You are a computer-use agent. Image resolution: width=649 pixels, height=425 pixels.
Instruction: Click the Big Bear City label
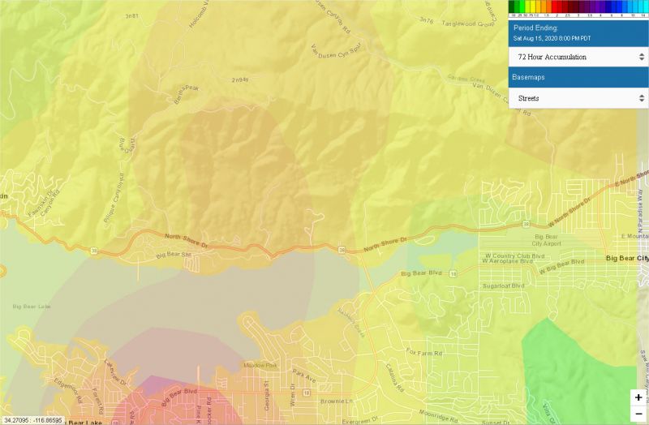(x=627, y=258)
